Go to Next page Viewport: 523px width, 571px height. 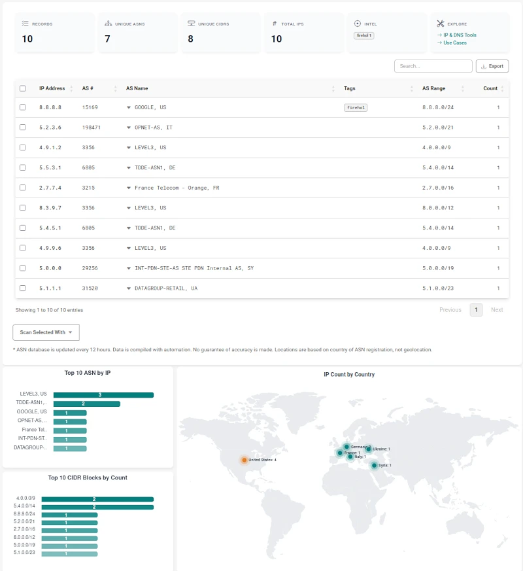(497, 310)
